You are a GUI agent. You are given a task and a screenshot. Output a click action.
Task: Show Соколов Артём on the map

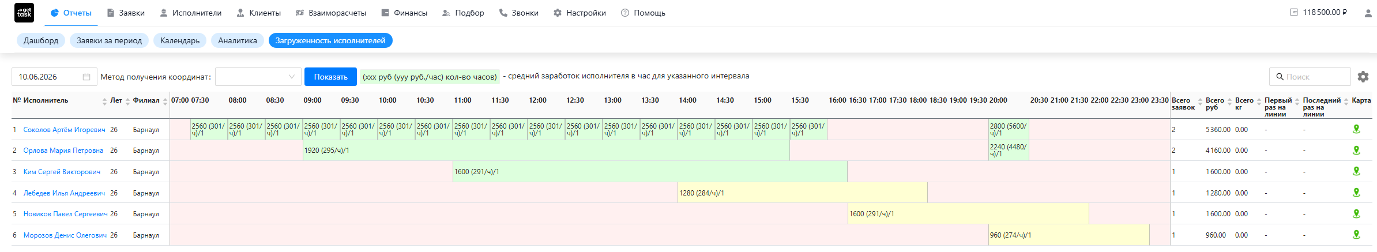tap(1356, 129)
